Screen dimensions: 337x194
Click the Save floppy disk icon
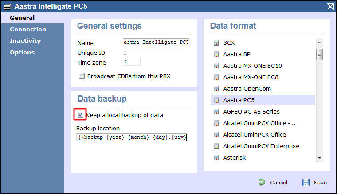306,183
